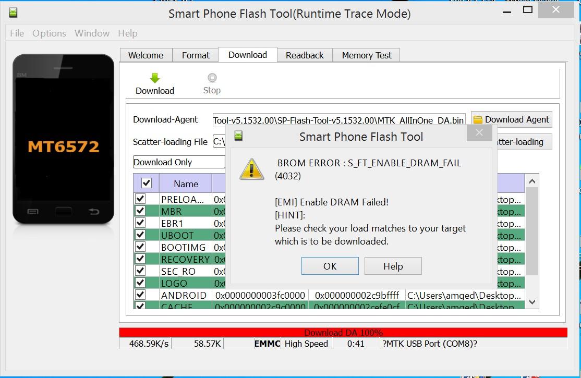Click the Scatter-loading File path field
This screenshot has width=581, height=378.
point(219,142)
